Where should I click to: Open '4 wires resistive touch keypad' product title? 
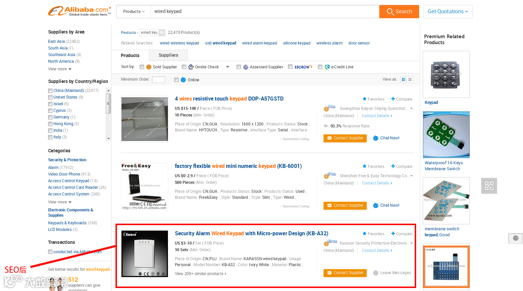pyautogui.click(x=229, y=99)
